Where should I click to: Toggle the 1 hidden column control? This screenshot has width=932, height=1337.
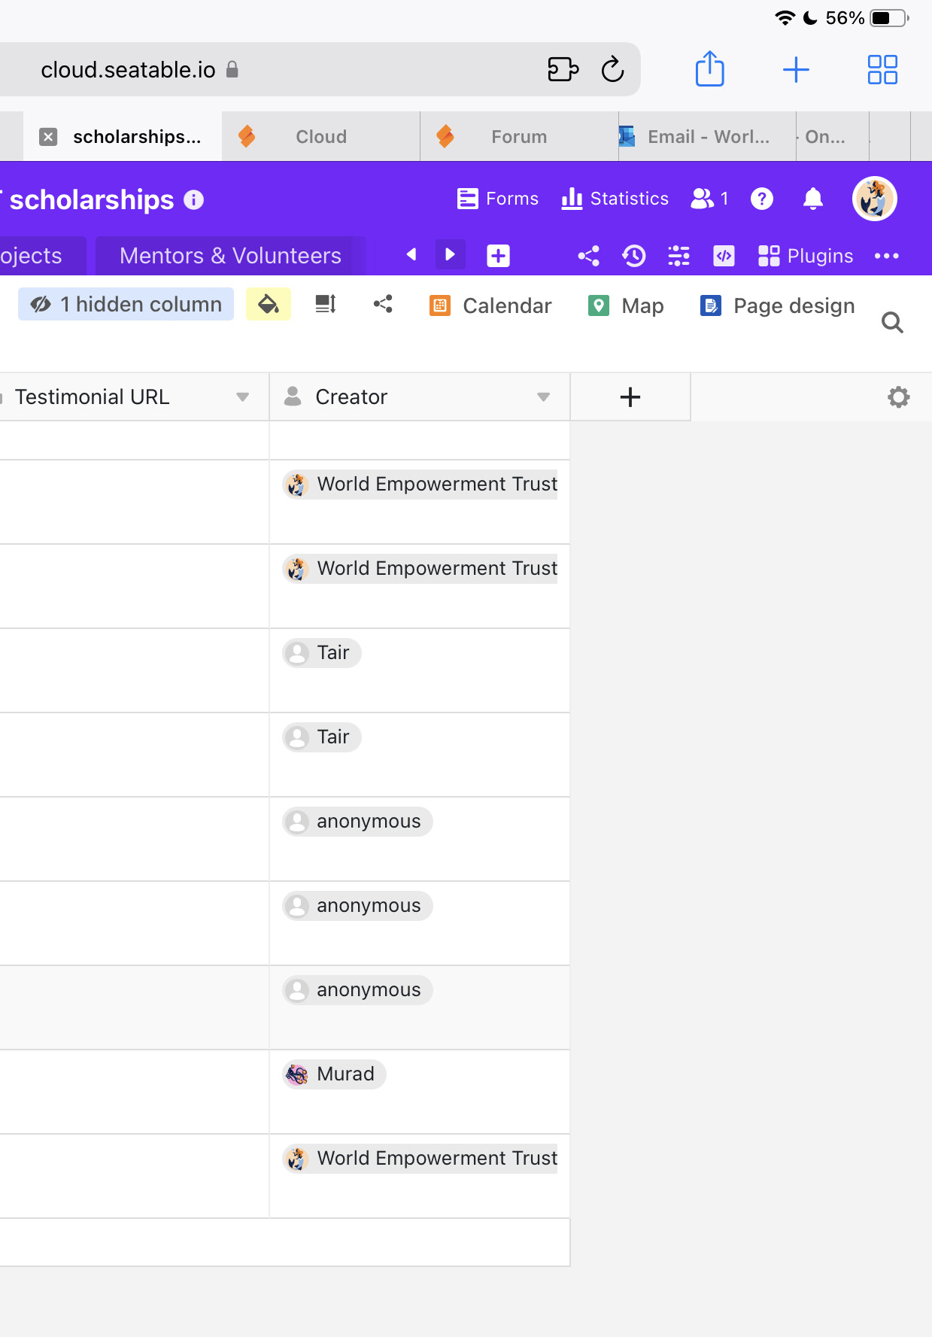pos(126,305)
